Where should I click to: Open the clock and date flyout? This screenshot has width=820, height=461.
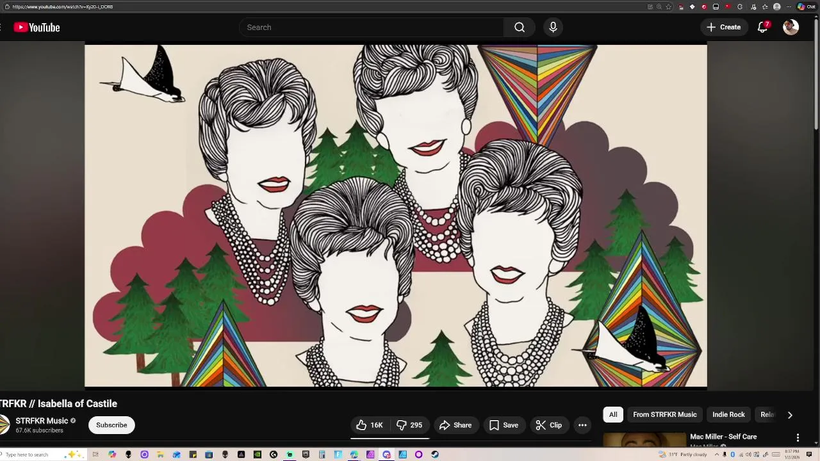click(792, 455)
